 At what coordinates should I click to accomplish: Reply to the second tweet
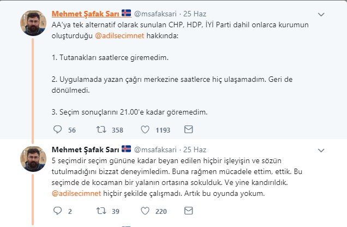(x=59, y=210)
